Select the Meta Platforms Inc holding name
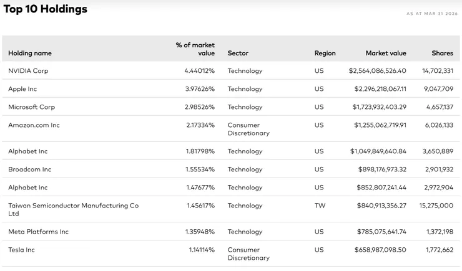Viewport: 462px width, 271px height. click(38, 232)
